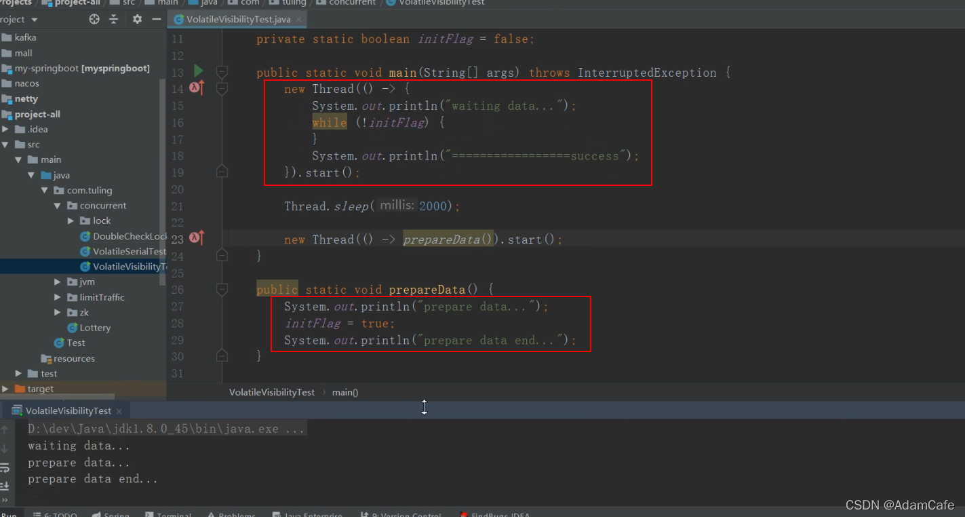Collapse prepareData method fold on line 26
Image resolution: width=965 pixels, height=517 pixels.
(x=222, y=290)
